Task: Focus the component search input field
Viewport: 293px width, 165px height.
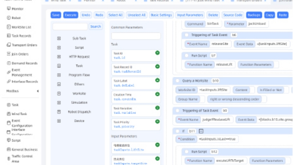Action: (x=70, y=26)
